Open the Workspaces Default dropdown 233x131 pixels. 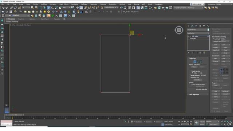point(224,4)
